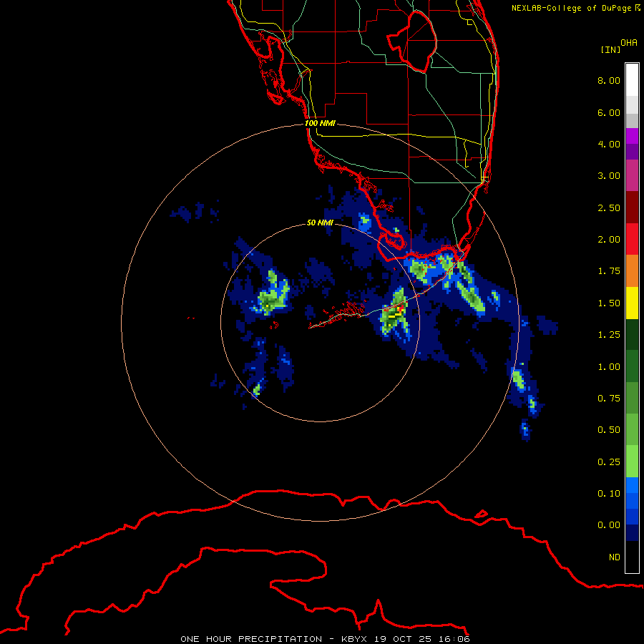
Task: Click the 0.25 legend value
Action: [609, 462]
